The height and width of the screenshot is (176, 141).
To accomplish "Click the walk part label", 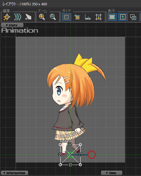I will coord(64,141).
